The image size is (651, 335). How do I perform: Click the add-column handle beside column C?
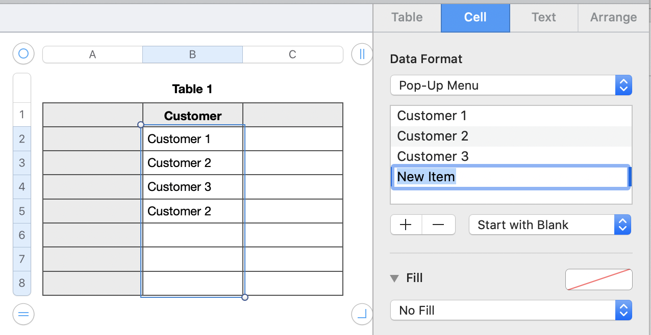click(362, 54)
